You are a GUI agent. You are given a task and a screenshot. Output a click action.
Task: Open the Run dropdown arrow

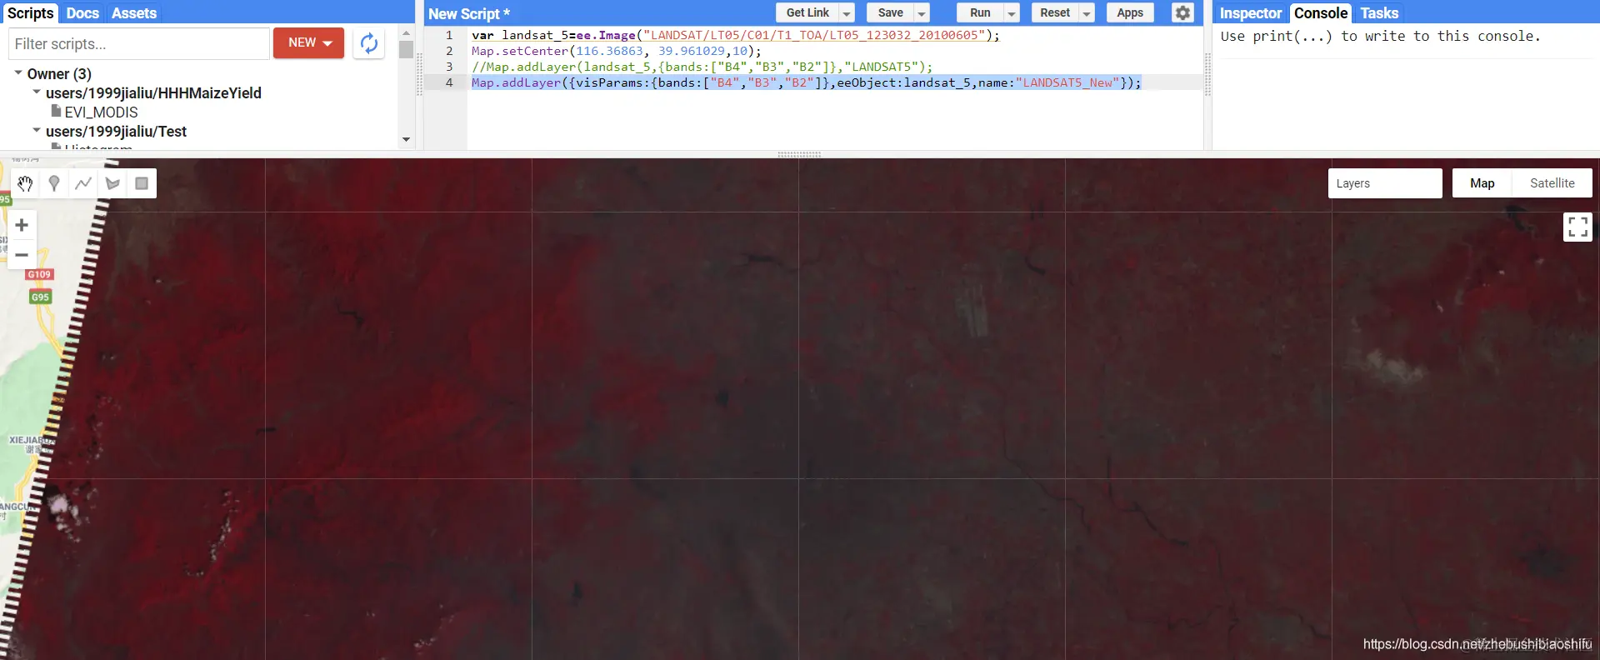pos(1012,13)
